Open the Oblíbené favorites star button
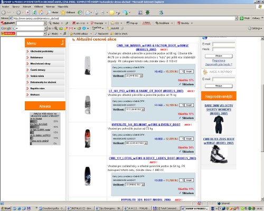The width and height of the screenshot is (264, 211). pyautogui.click(x=68, y=13)
